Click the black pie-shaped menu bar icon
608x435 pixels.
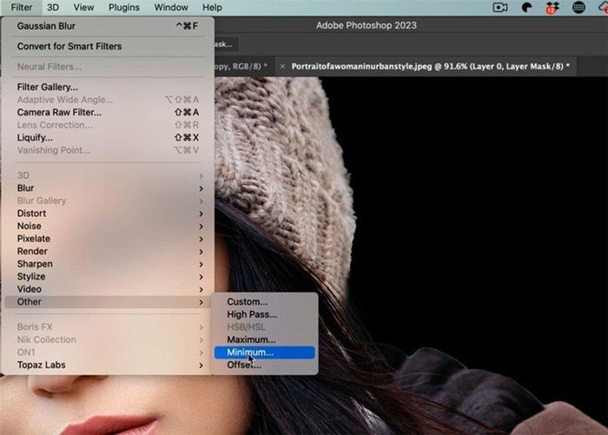(526, 8)
